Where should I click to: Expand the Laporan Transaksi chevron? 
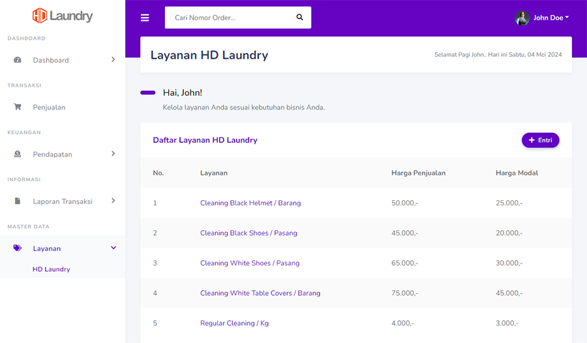coord(113,201)
